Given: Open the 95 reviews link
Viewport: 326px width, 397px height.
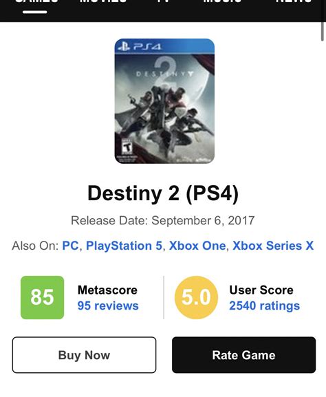Looking at the screenshot, I should tap(108, 305).
